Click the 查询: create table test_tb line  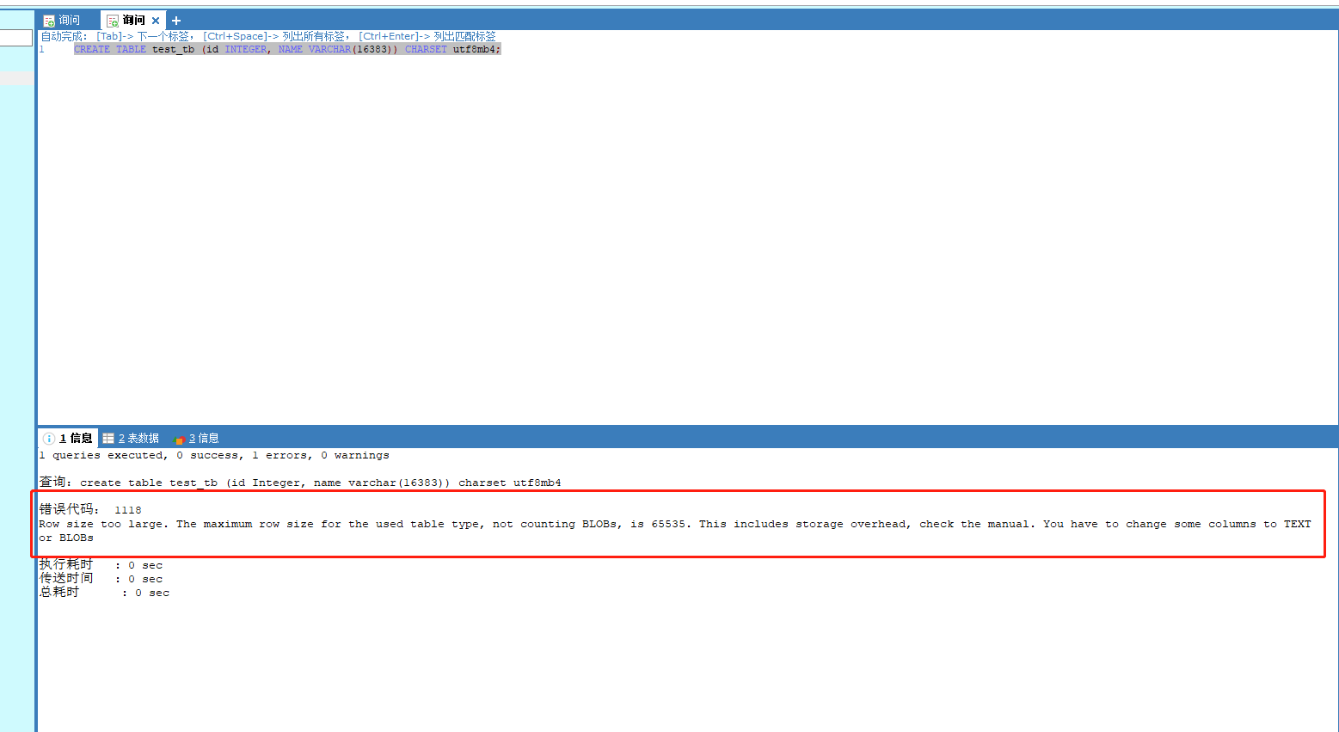click(x=300, y=483)
